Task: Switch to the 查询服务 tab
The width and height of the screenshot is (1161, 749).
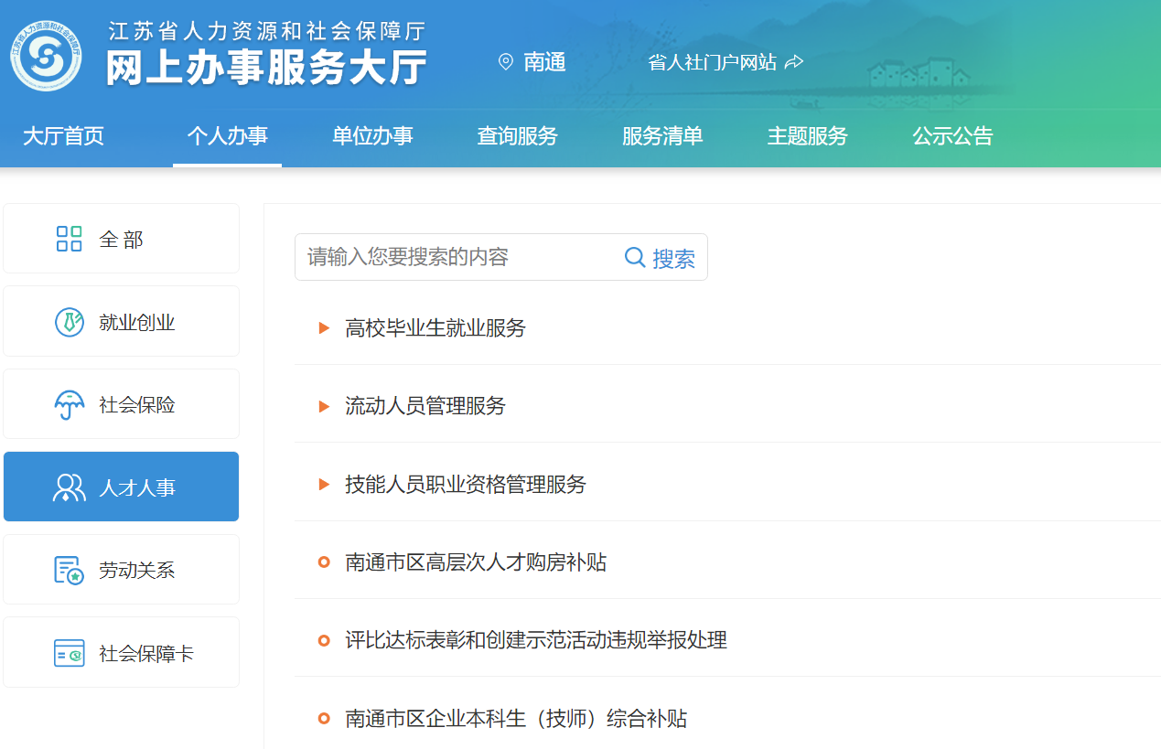Action: 517,136
